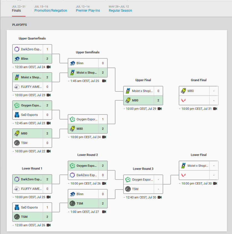The height and width of the screenshot is (234, 232).
Task: Click the video icon for the 1:00 am Jul 27 match
Action: [104, 212]
